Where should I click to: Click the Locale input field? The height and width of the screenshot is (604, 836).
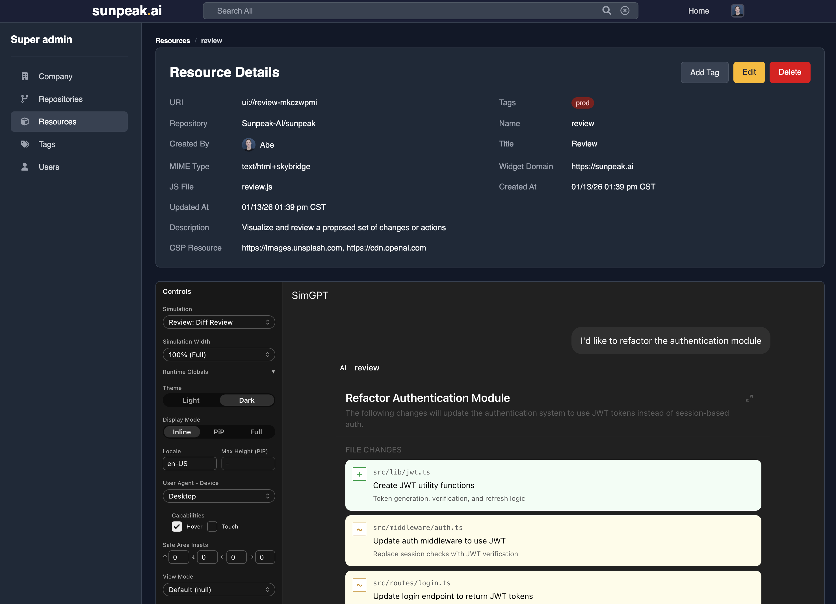pyautogui.click(x=189, y=464)
